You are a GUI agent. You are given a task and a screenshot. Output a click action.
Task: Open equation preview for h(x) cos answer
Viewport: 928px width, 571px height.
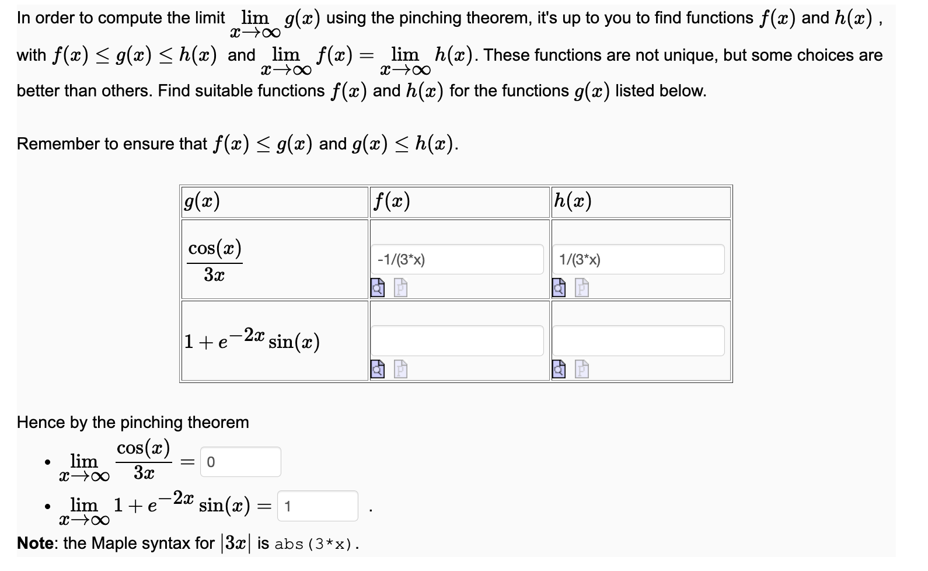[x=559, y=288]
